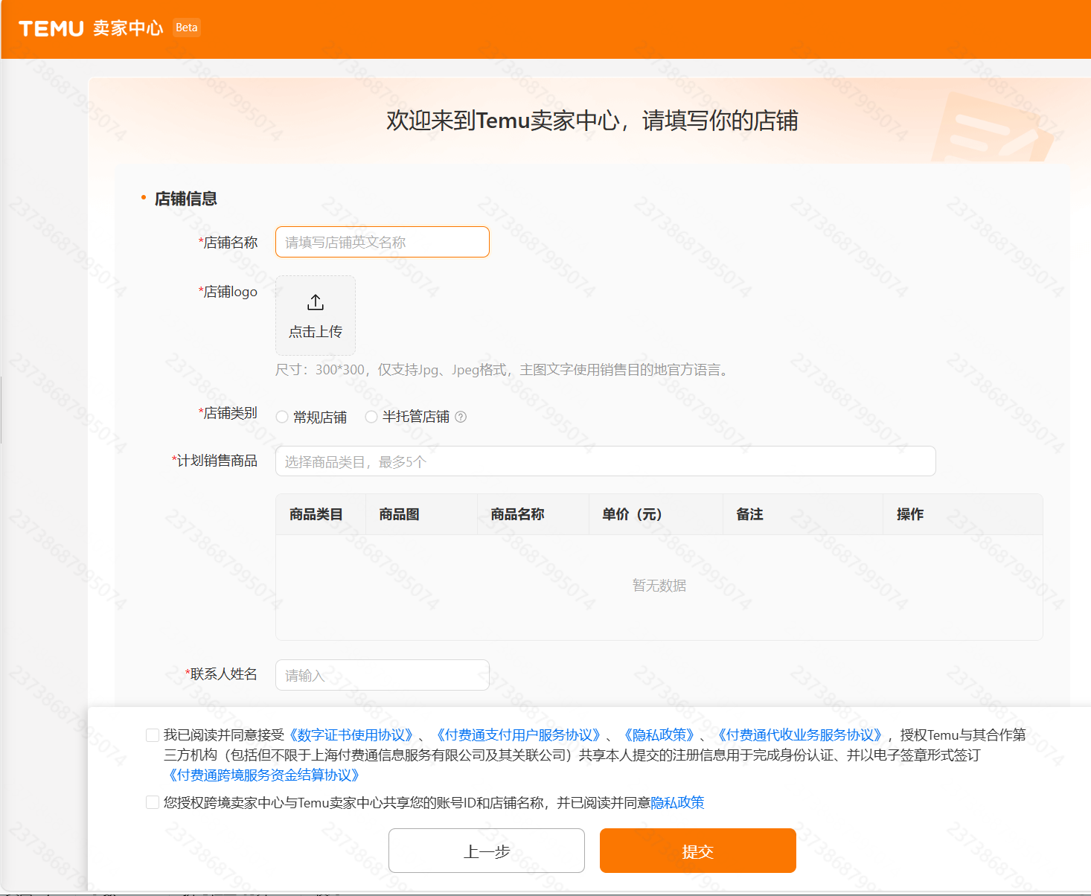Select the 常规店铺 radio button
This screenshot has height=896, width=1091.
pyautogui.click(x=282, y=417)
